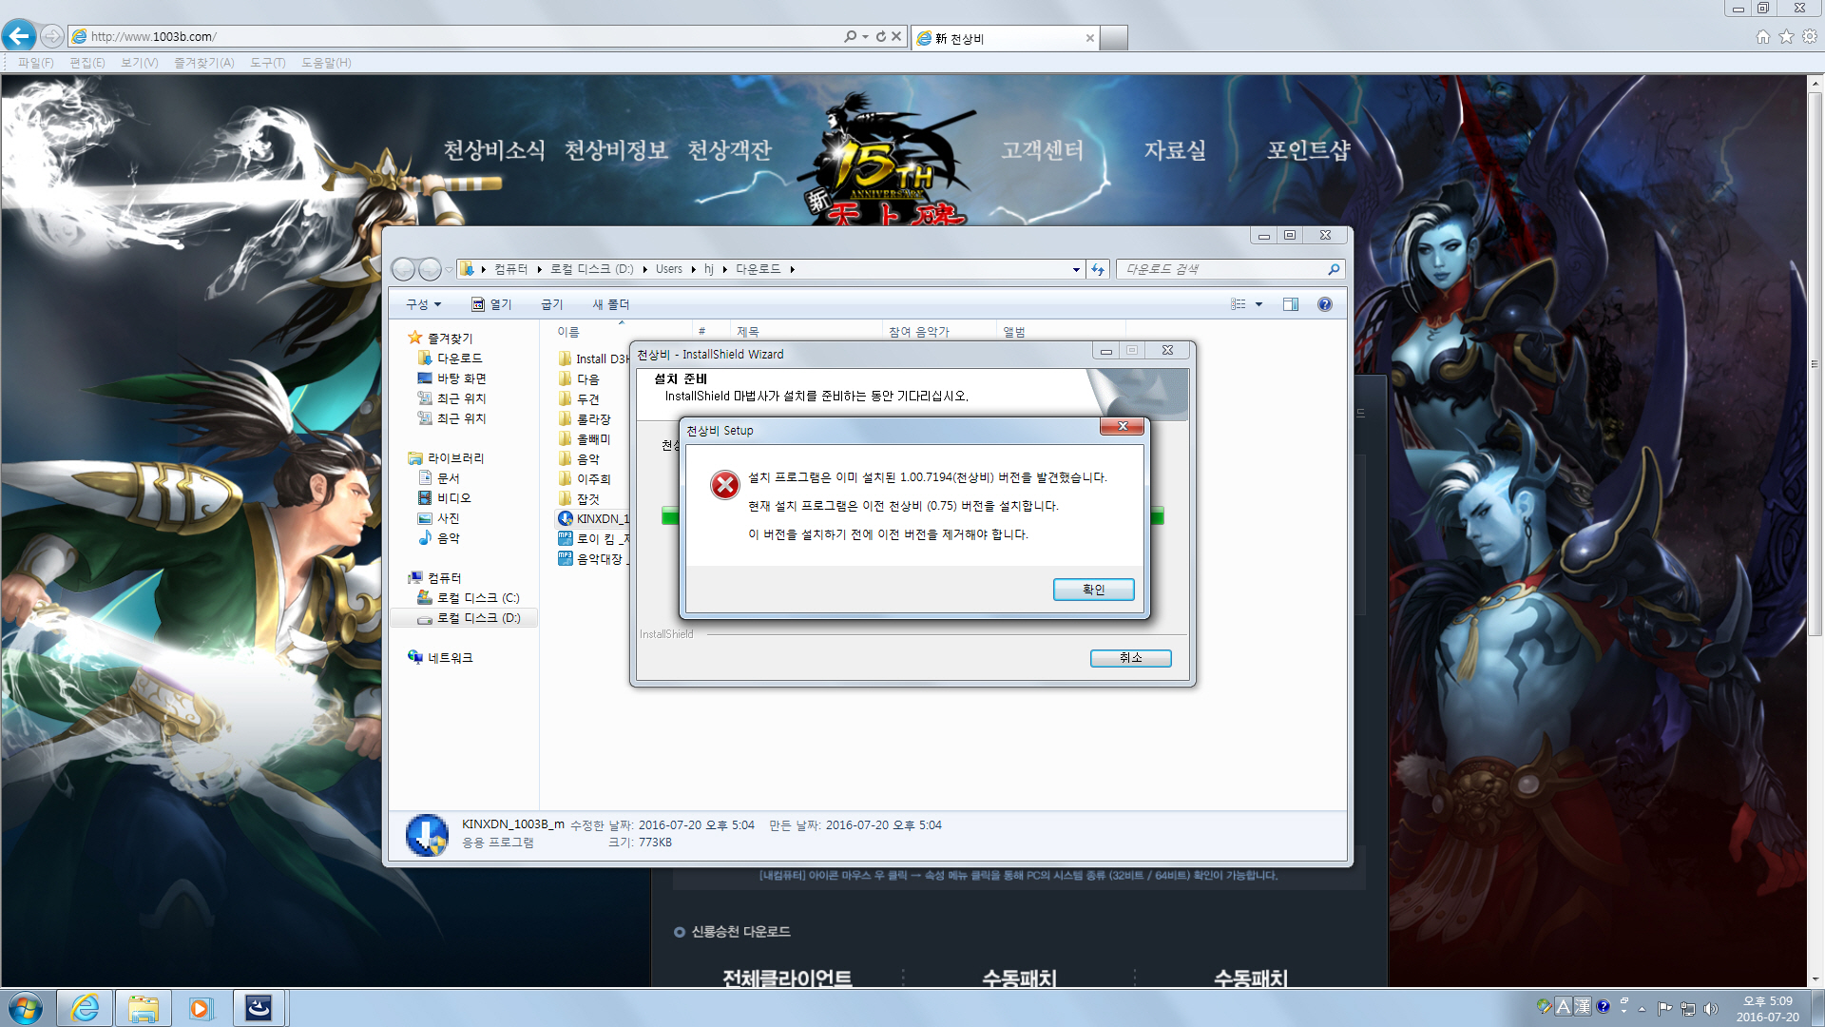Image resolution: width=1825 pixels, height=1027 pixels.
Task: Open 천상비정보 site navigation link
Action: (x=617, y=150)
